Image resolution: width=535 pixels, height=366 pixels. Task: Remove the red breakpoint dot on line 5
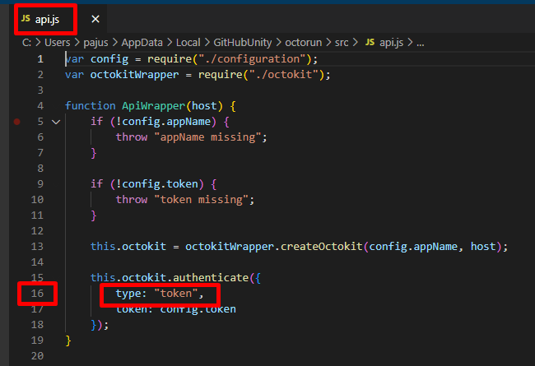click(x=17, y=122)
